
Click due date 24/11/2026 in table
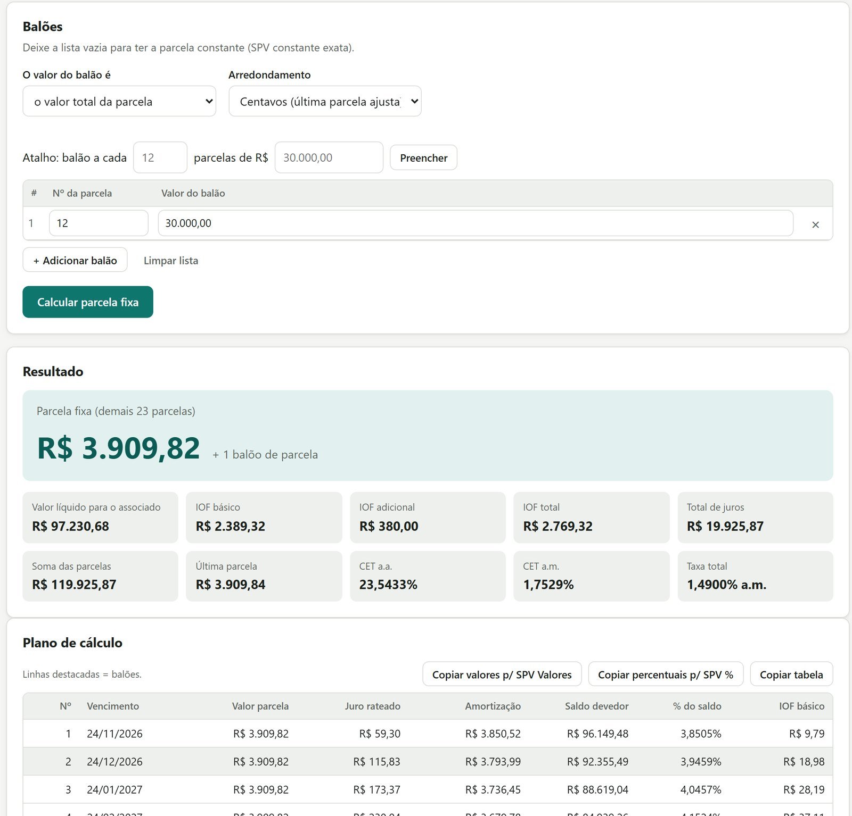coord(114,734)
